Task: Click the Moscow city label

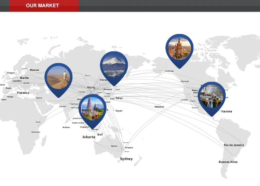Action: click(x=34, y=70)
